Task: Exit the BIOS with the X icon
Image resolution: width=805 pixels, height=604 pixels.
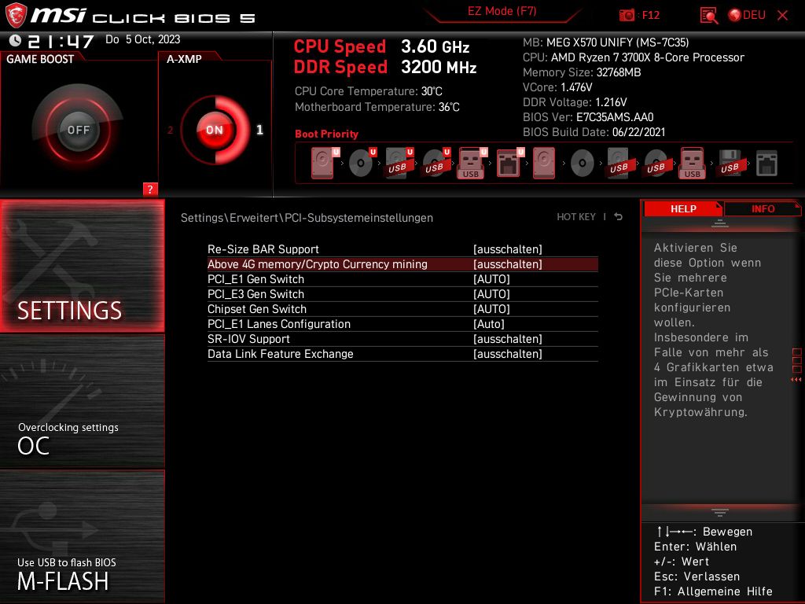Action: [782, 16]
